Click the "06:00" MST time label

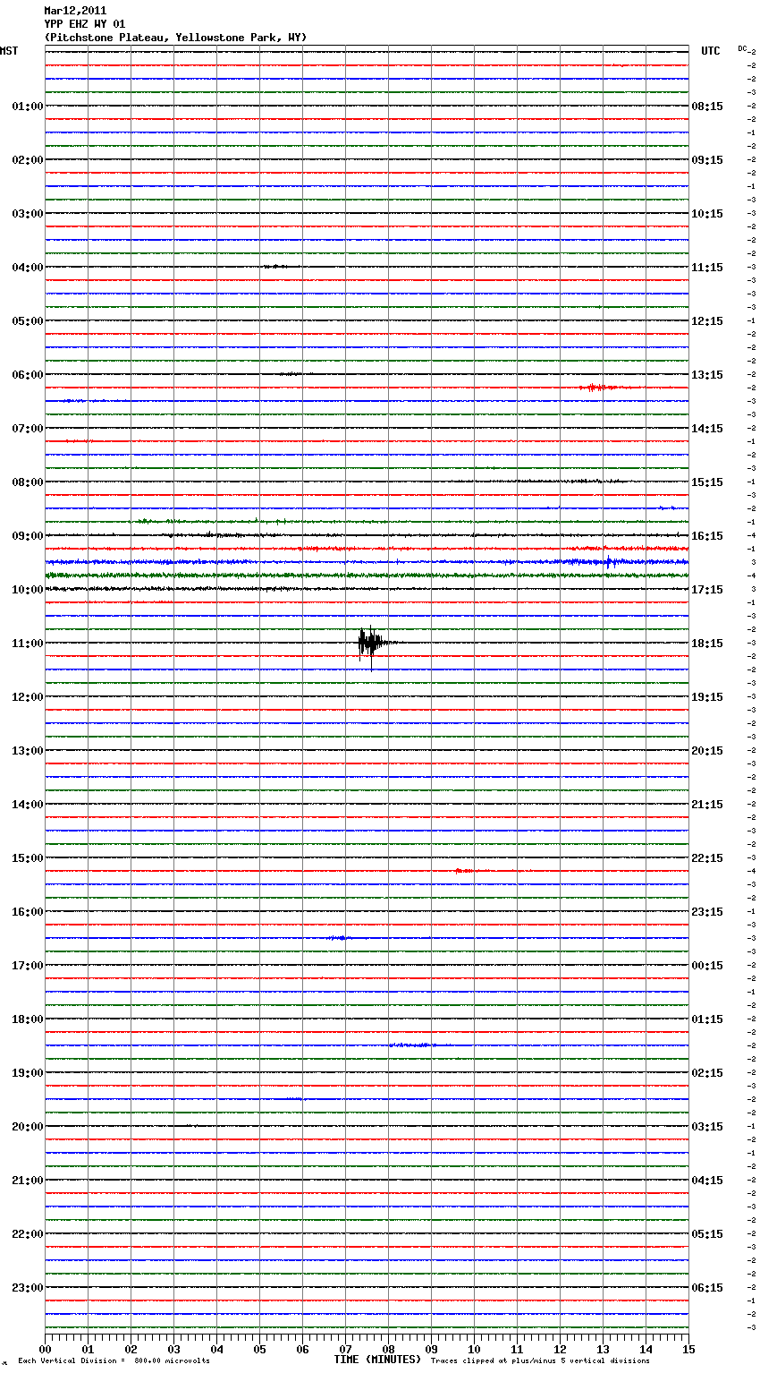(27, 375)
